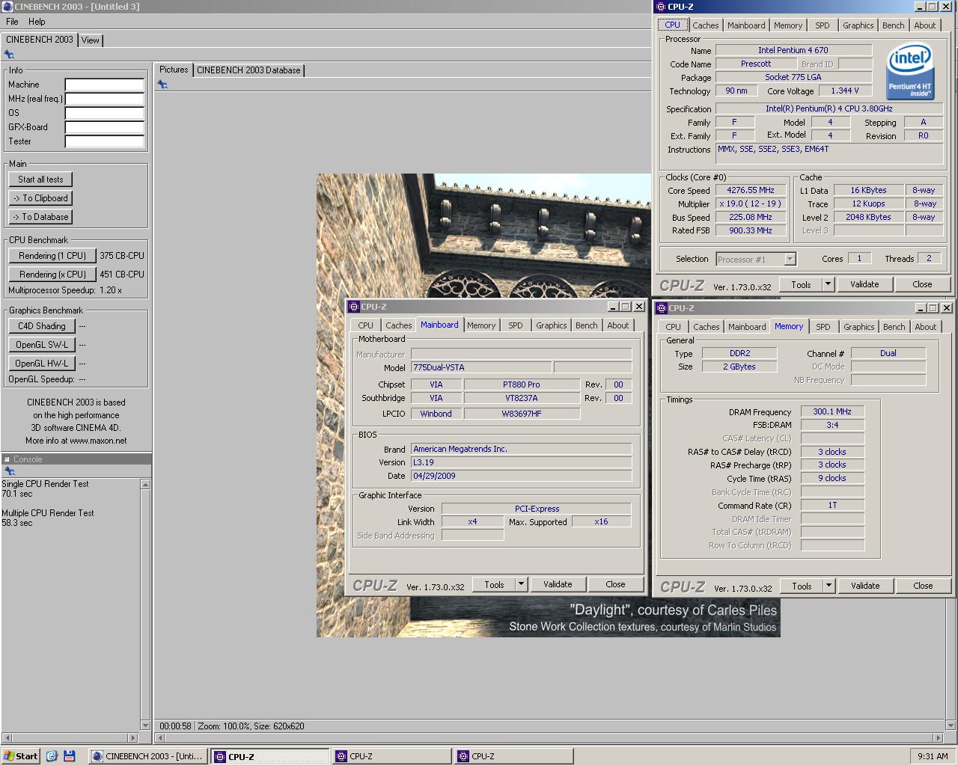Image resolution: width=958 pixels, height=766 pixels.
Task: Click the To Clipboard button
Action: (x=40, y=198)
